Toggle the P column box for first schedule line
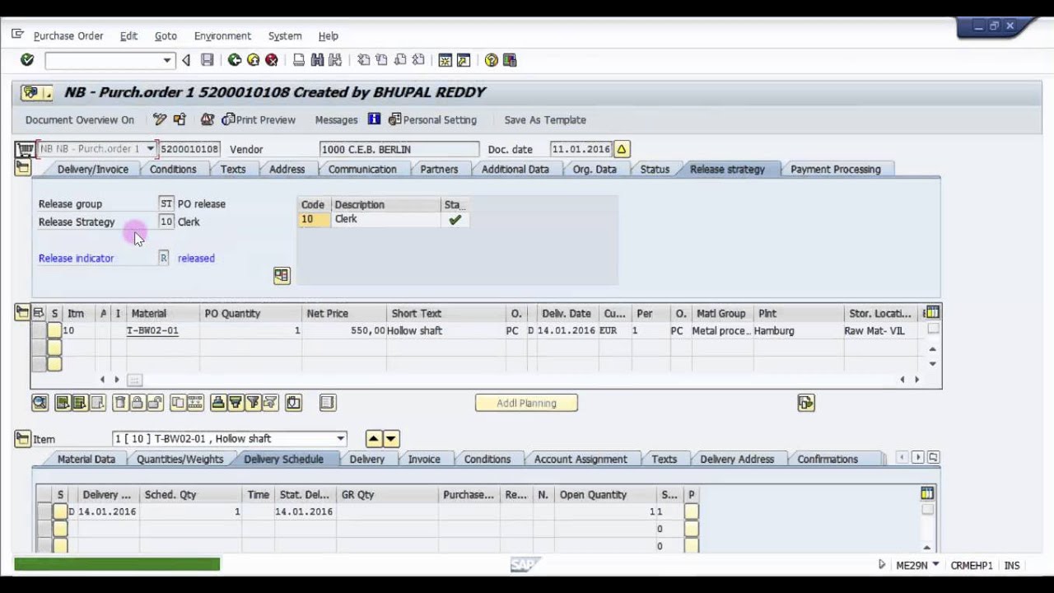This screenshot has height=593, width=1054. (x=691, y=511)
